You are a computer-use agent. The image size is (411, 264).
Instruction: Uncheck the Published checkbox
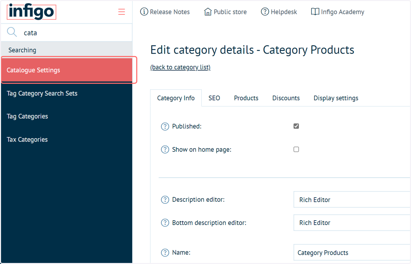(x=296, y=126)
